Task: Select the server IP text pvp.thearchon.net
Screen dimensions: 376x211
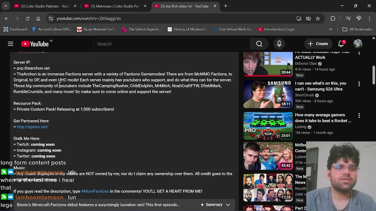Action: coord(33,68)
